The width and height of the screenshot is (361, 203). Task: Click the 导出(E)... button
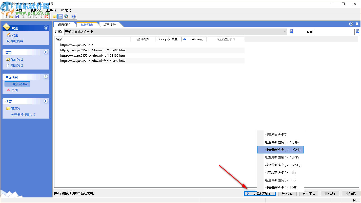click(x=309, y=194)
